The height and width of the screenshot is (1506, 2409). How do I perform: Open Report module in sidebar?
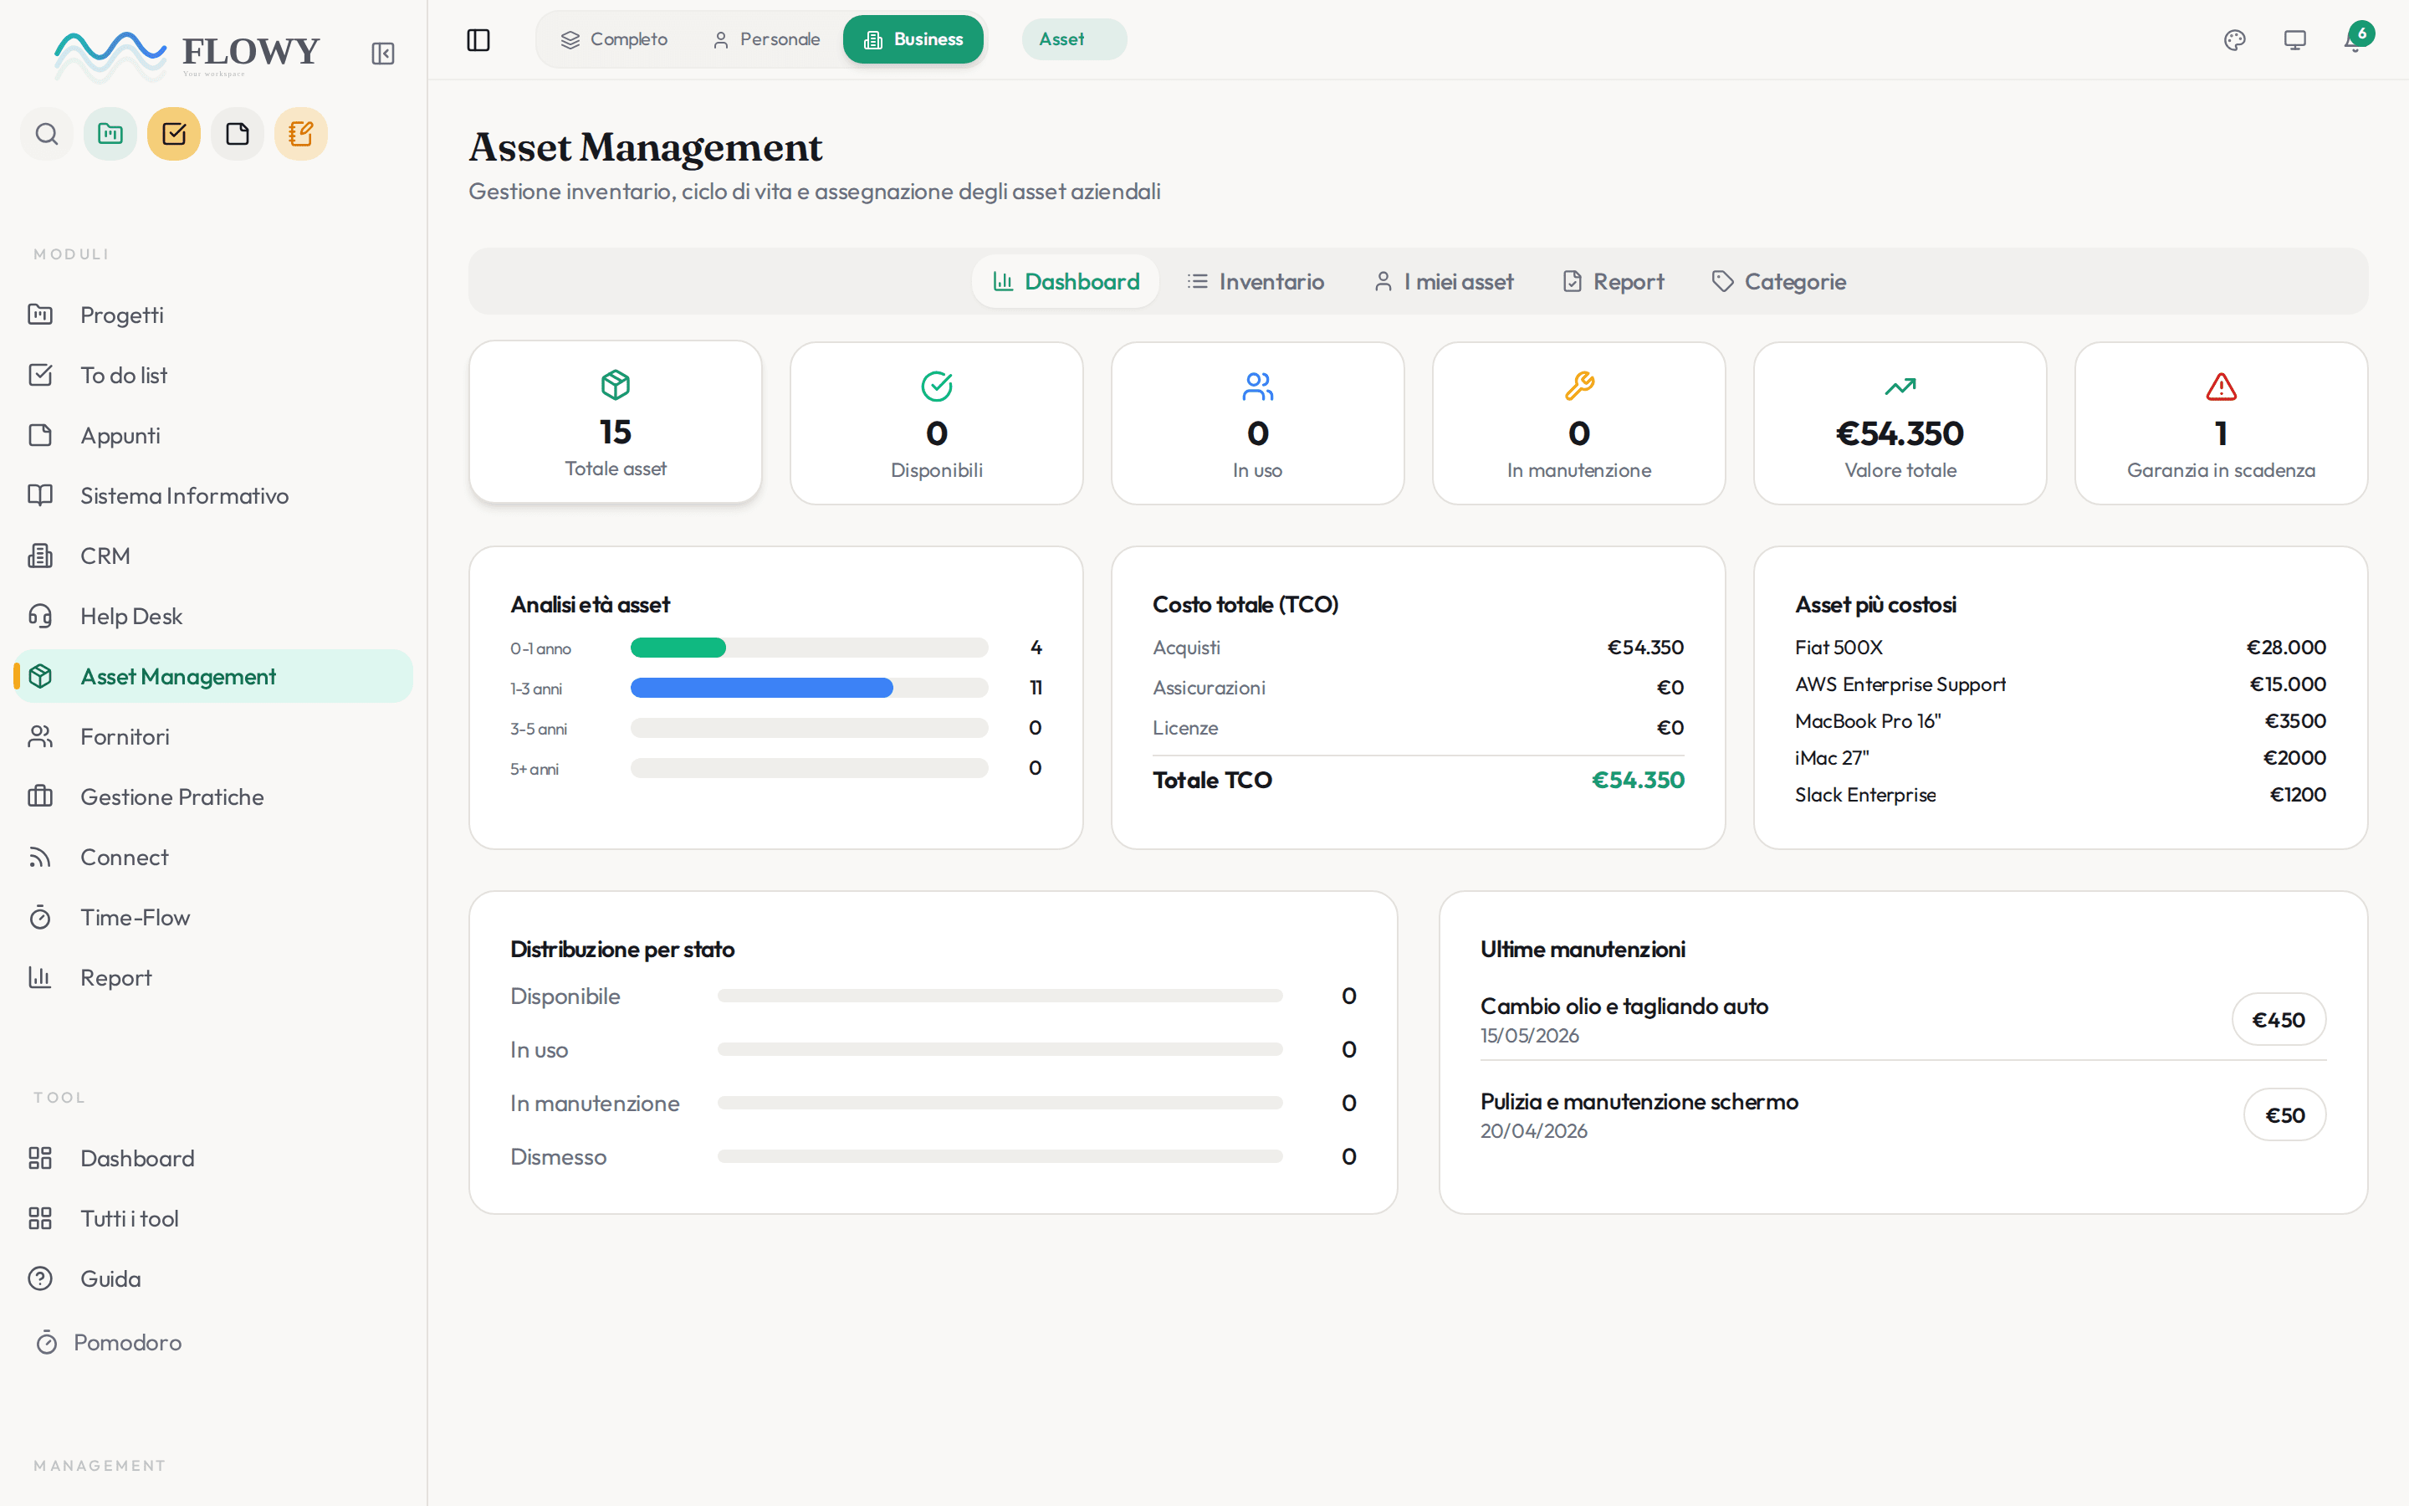(213, 978)
